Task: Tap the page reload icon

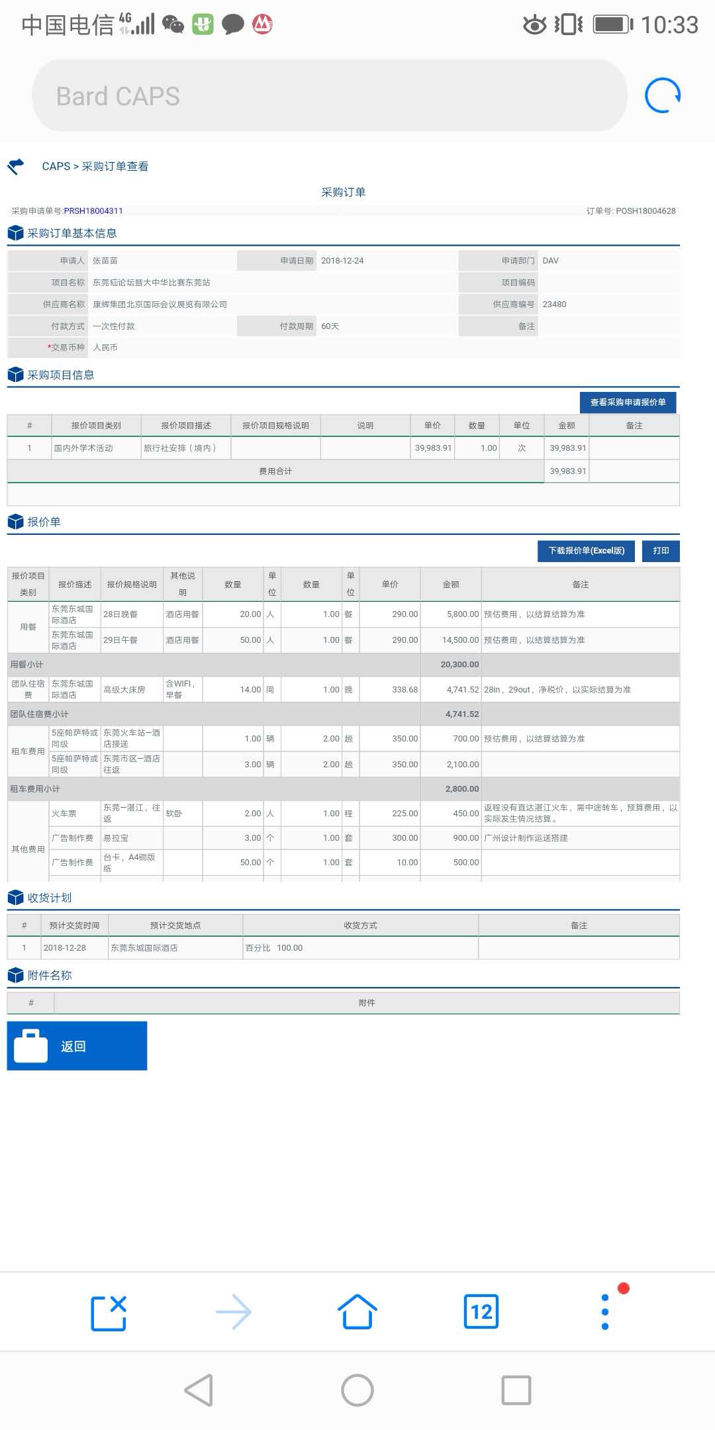Action: tap(663, 96)
